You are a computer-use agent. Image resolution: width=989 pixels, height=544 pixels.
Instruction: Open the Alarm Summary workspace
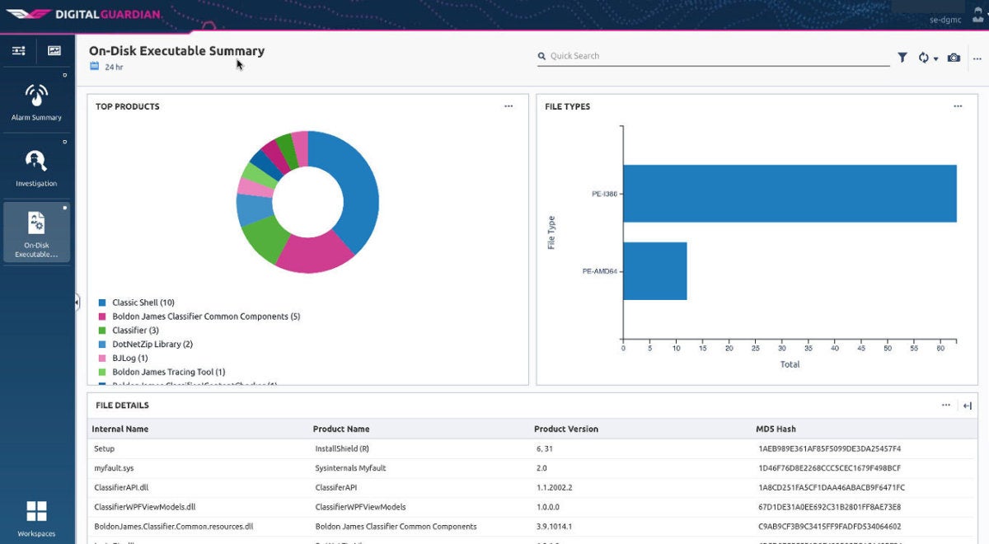click(36, 102)
